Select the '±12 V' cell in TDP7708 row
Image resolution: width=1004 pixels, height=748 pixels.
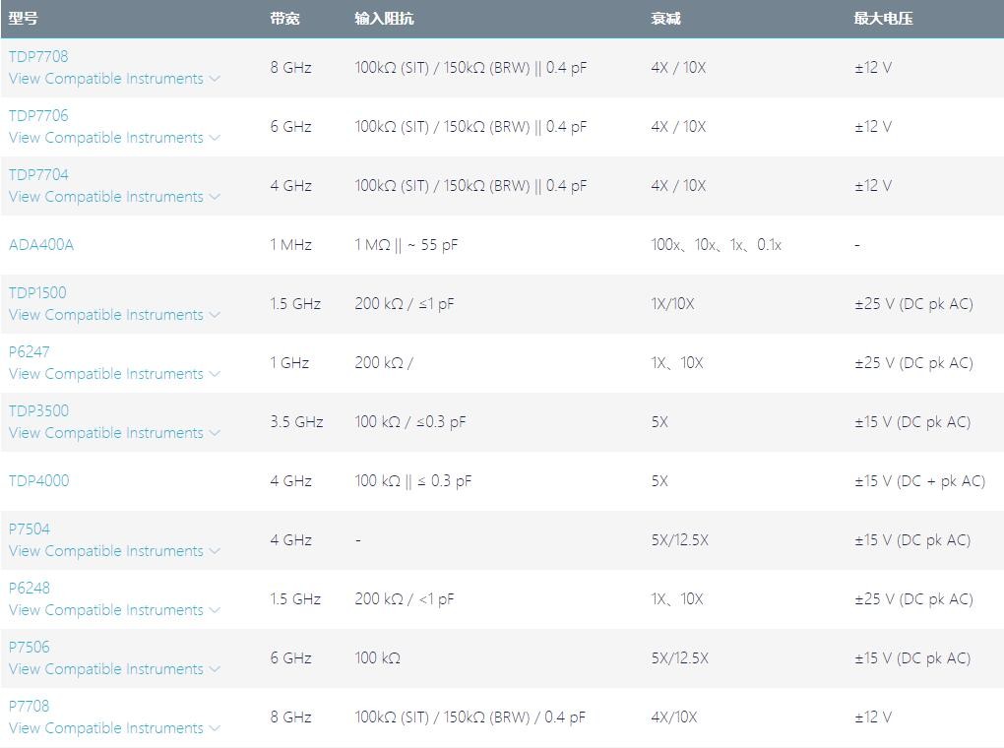[x=873, y=68]
